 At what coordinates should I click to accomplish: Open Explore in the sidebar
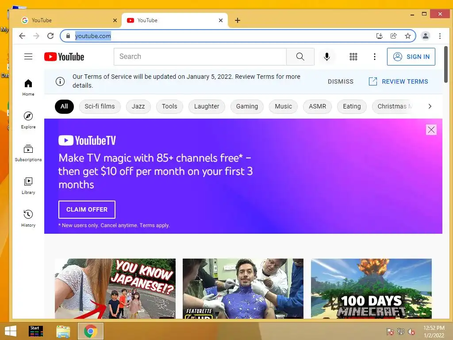28,120
